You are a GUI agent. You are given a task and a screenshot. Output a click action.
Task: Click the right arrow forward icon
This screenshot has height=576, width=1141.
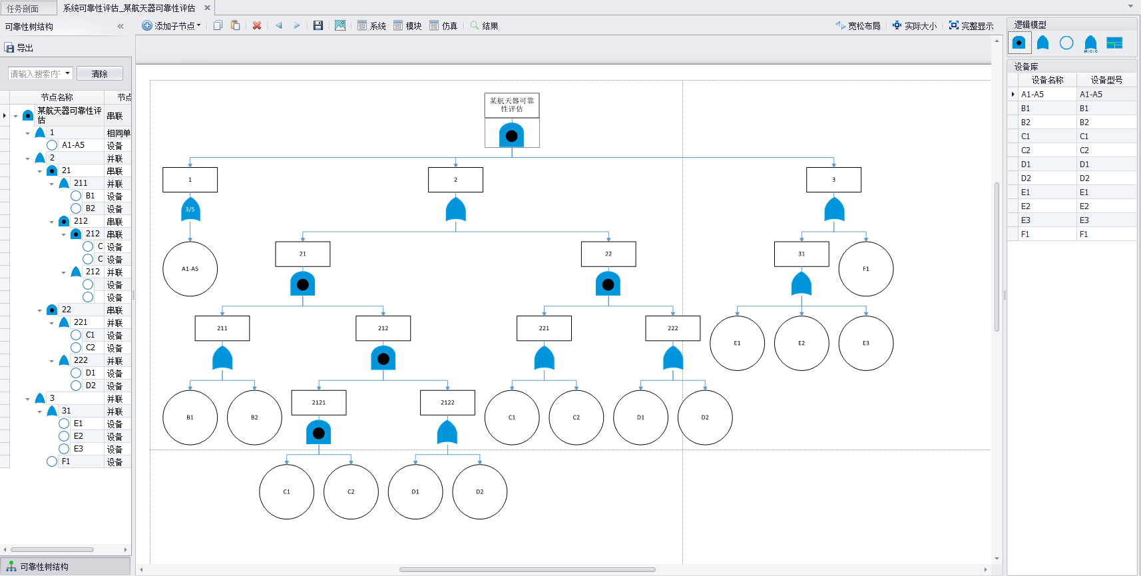(297, 25)
